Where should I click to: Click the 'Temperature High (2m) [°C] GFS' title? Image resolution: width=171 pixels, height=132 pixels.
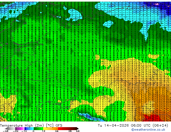(31, 125)
